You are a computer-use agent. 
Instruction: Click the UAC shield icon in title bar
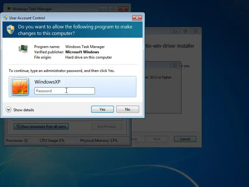coord(6,18)
